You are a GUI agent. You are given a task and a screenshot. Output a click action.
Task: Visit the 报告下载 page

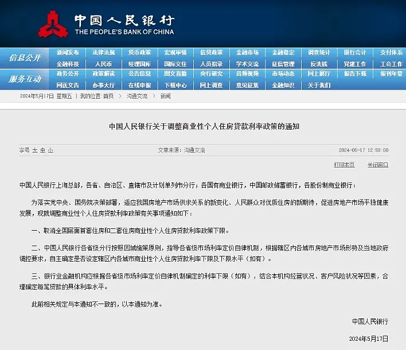click(x=355, y=74)
